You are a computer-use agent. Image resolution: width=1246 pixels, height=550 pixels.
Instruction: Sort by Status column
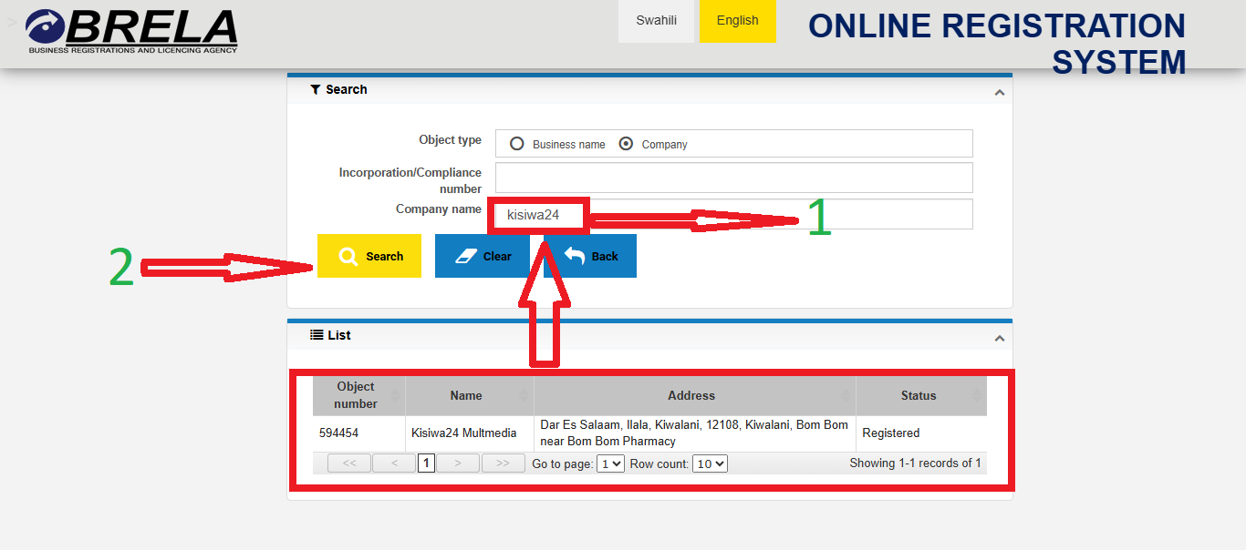pyautogui.click(x=921, y=395)
